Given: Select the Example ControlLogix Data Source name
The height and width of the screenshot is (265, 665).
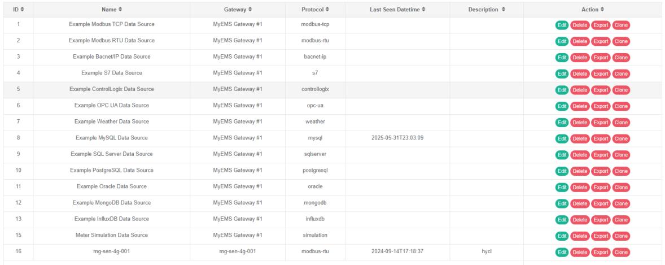Looking at the screenshot, I should [112, 89].
